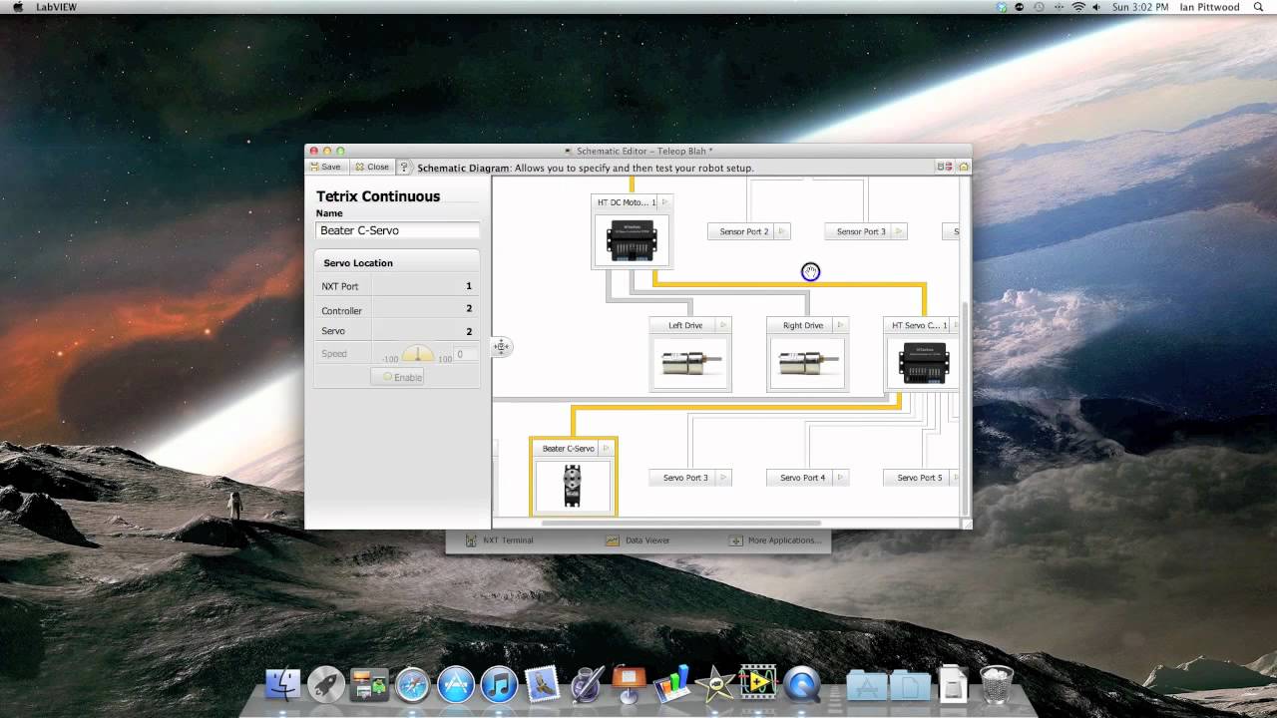This screenshot has width=1277, height=718.
Task: Expand the HT DC Motor block arrow
Action: coord(665,202)
